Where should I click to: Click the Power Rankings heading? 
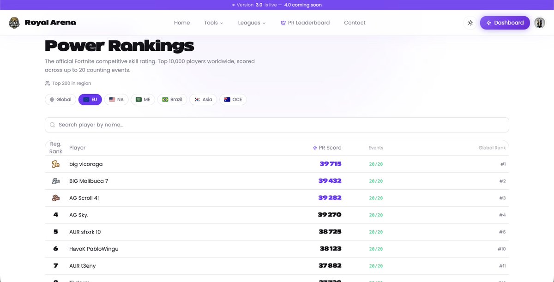pyautogui.click(x=120, y=46)
